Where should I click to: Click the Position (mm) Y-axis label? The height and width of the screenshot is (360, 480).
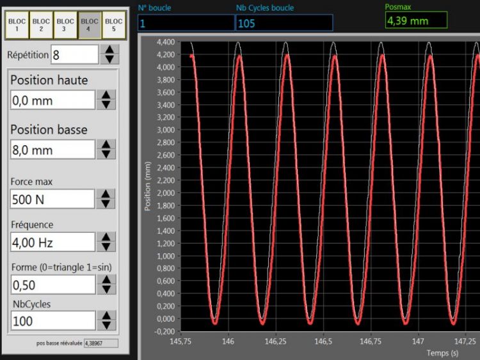(148, 186)
